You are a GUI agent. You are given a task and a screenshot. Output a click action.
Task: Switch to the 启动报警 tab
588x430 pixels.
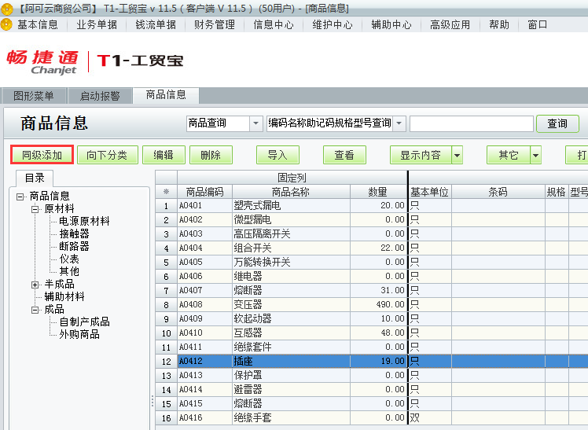pos(100,96)
